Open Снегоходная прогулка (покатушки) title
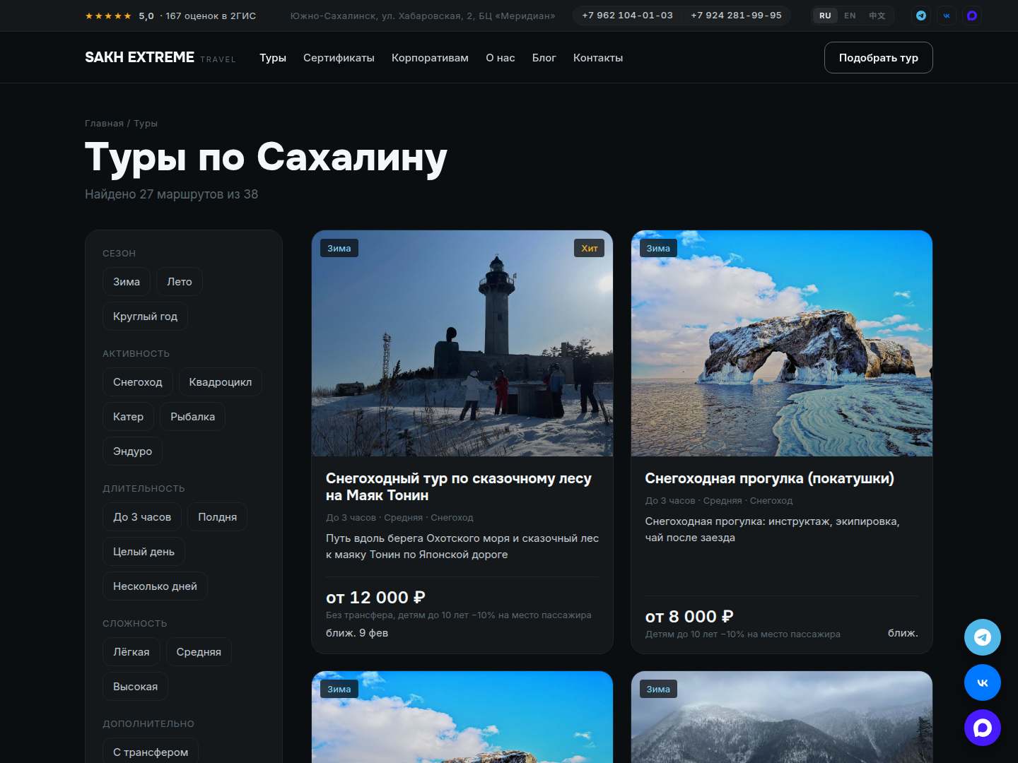This screenshot has width=1018, height=763. 769,478
